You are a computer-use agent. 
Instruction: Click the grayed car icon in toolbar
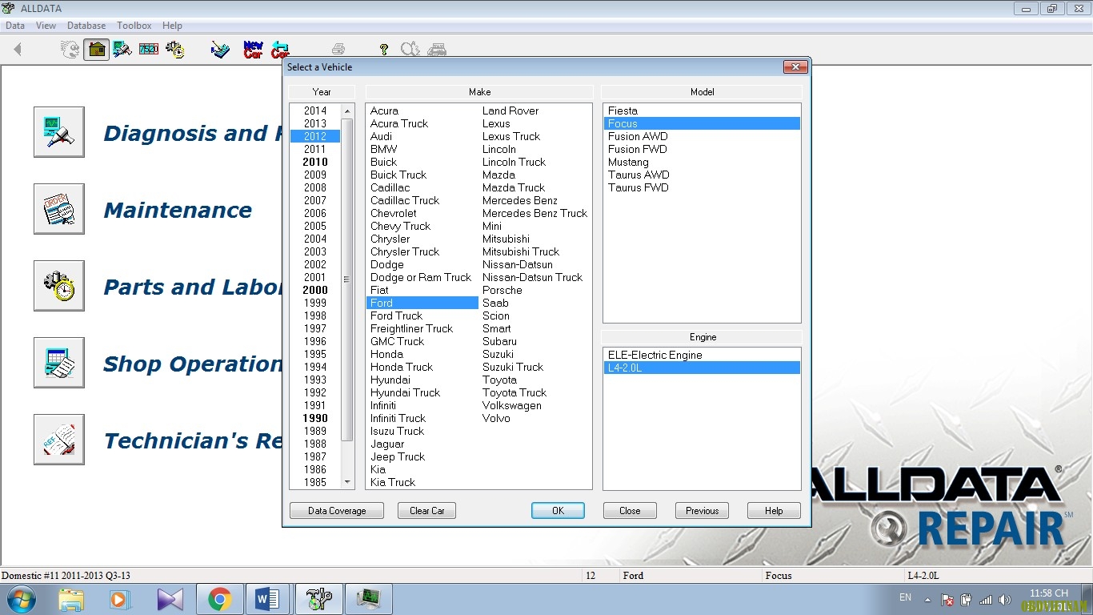click(x=437, y=50)
